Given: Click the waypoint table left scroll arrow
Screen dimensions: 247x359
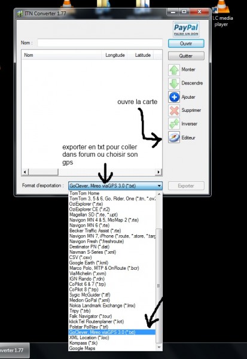Looking at the screenshot, I should point(25,172).
